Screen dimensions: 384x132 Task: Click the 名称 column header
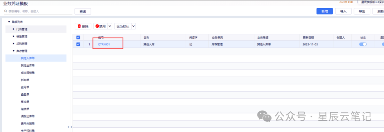146,38
